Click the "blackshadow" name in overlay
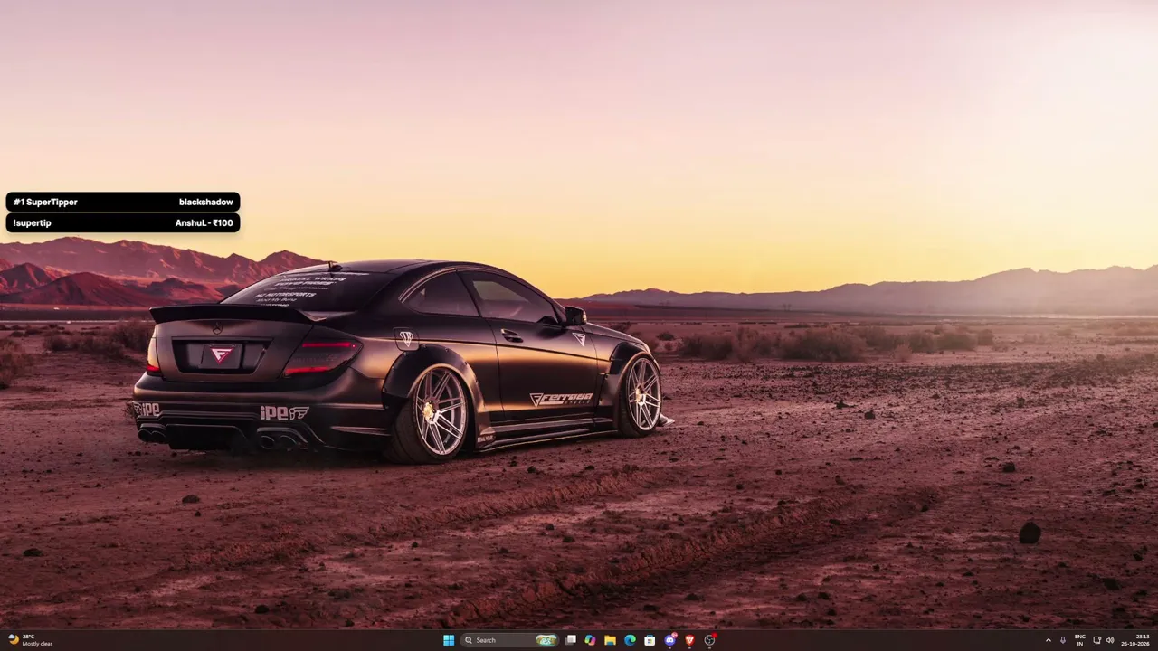The image size is (1158, 651). pos(205,202)
